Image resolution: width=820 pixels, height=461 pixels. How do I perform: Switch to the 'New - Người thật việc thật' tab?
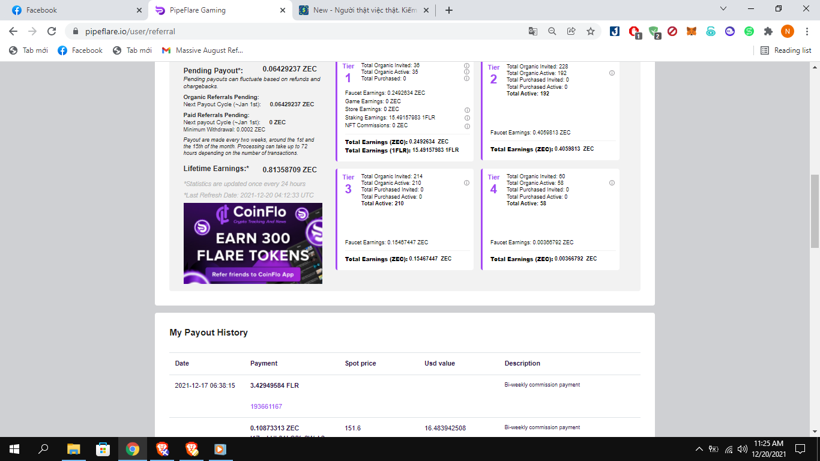pos(364,10)
